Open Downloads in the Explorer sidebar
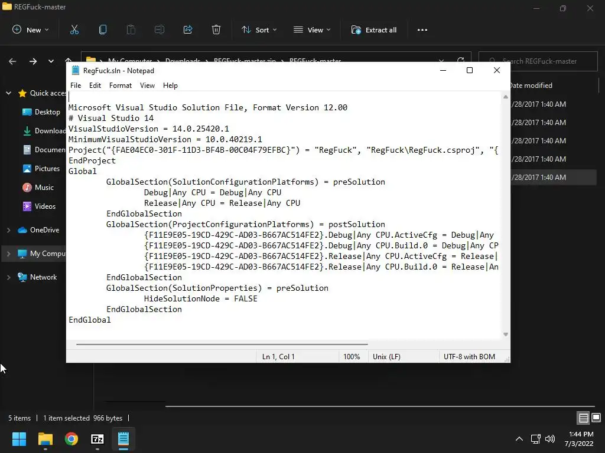Screen dimensions: 605x453 coord(44,131)
